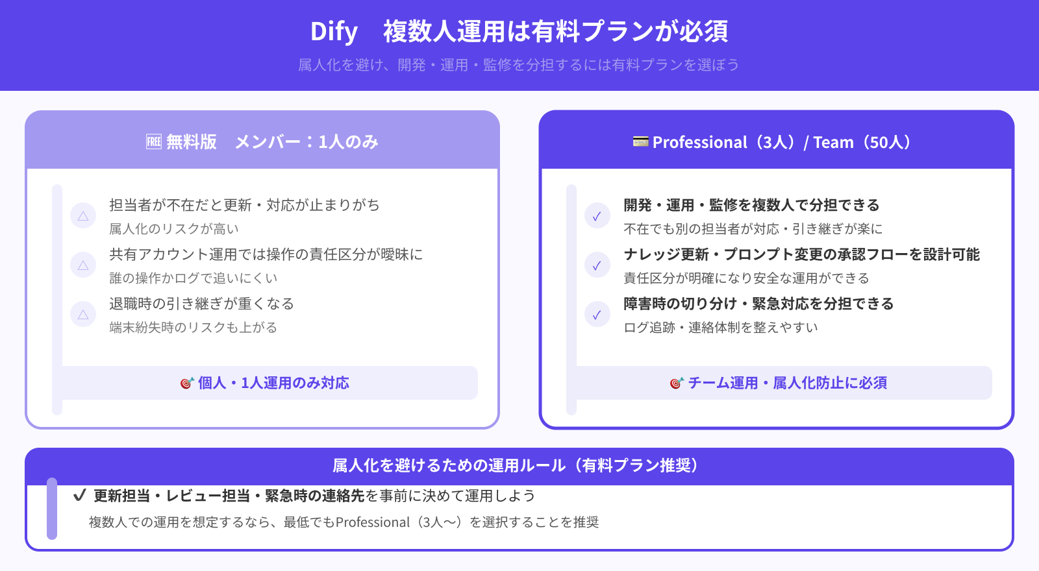Click the checkmark icon beside ナレッジ更新
This screenshot has width=1039, height=571.
click(597, 265)
